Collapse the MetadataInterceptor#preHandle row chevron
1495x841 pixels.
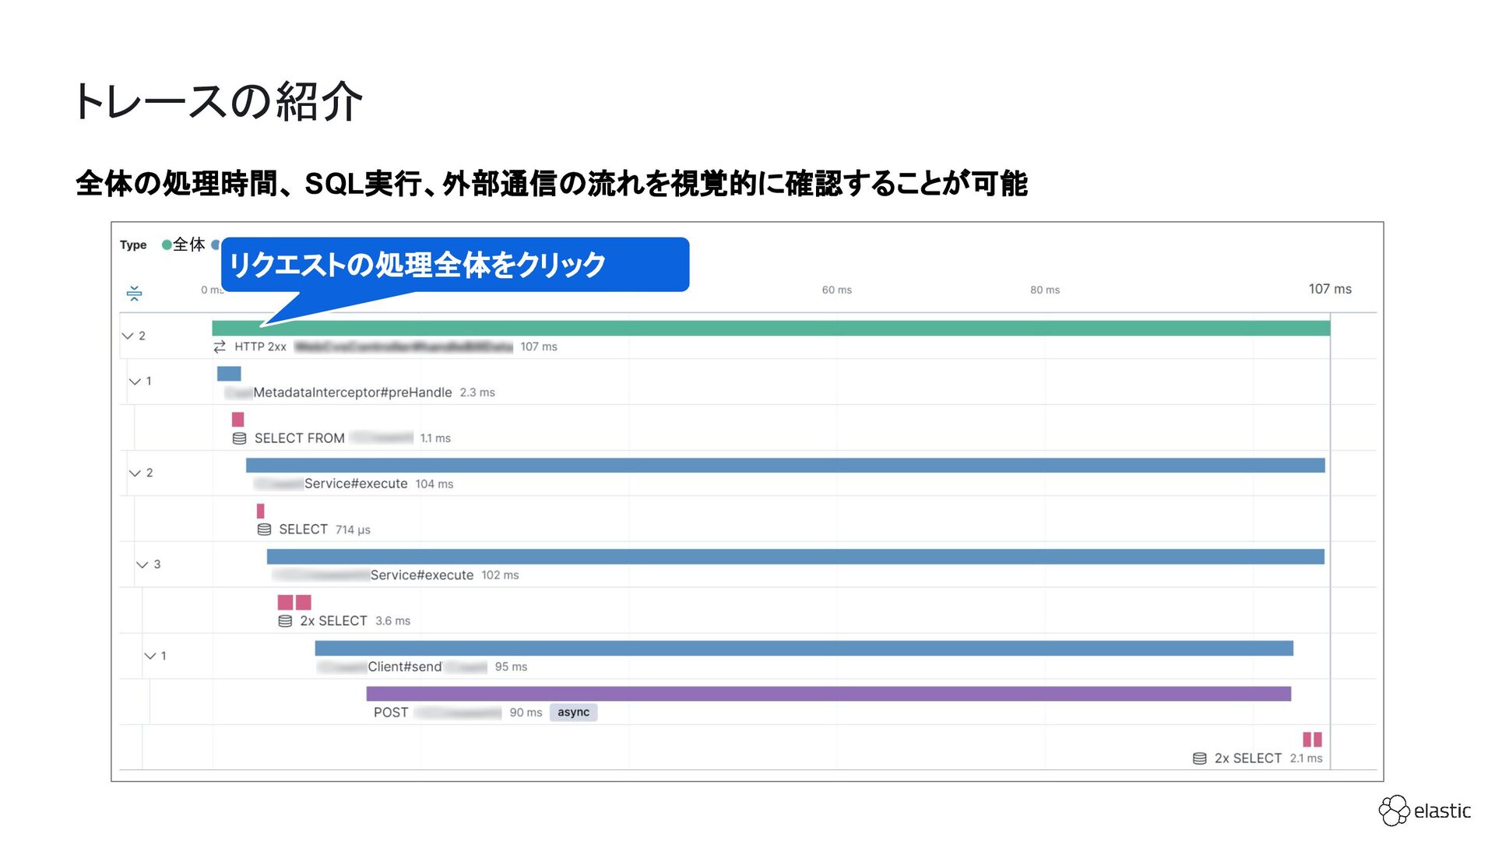point(135,382)
